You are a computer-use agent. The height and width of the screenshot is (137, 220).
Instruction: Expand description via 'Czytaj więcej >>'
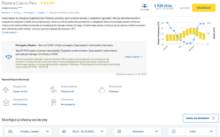[10, 32]
